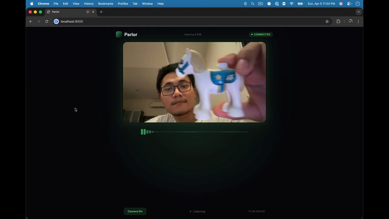Click the audio waveform level meter
Image resolution: width=389 pixels, height=219 pixels.
[194, 132]
